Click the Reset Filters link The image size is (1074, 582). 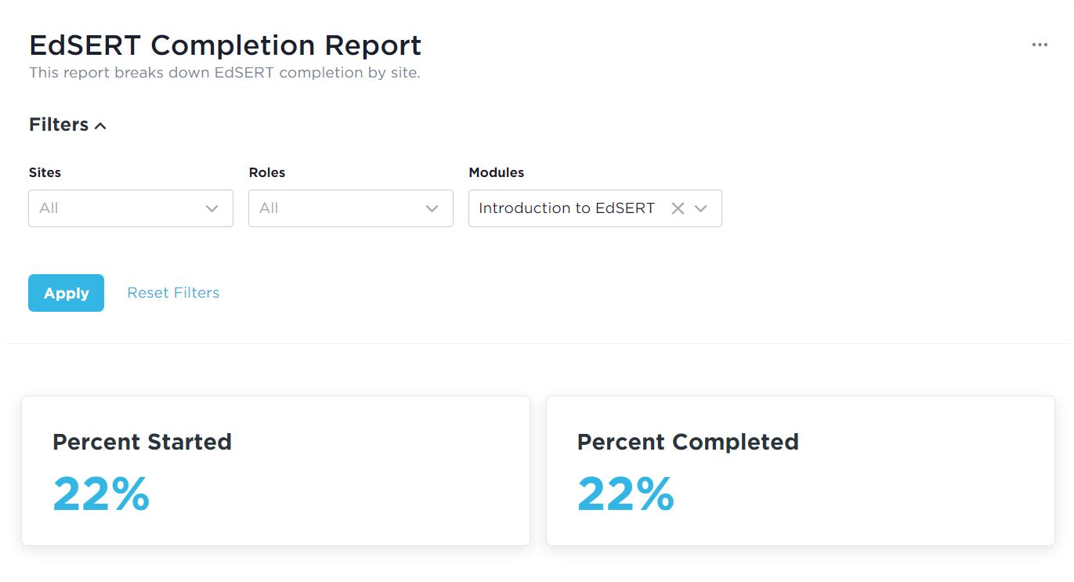173,293
